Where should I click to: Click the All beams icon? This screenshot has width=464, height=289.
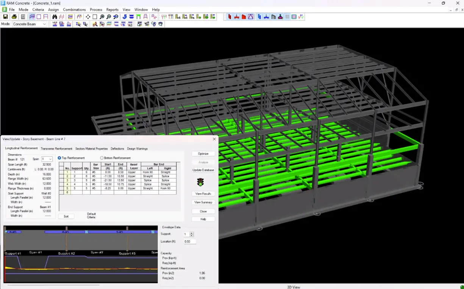(130, 24)
